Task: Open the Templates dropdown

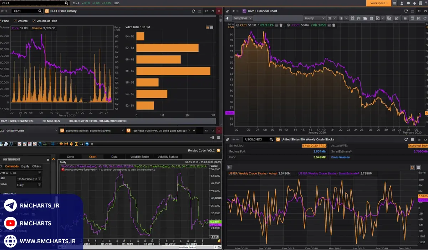Action: click(x=242, y=18)
